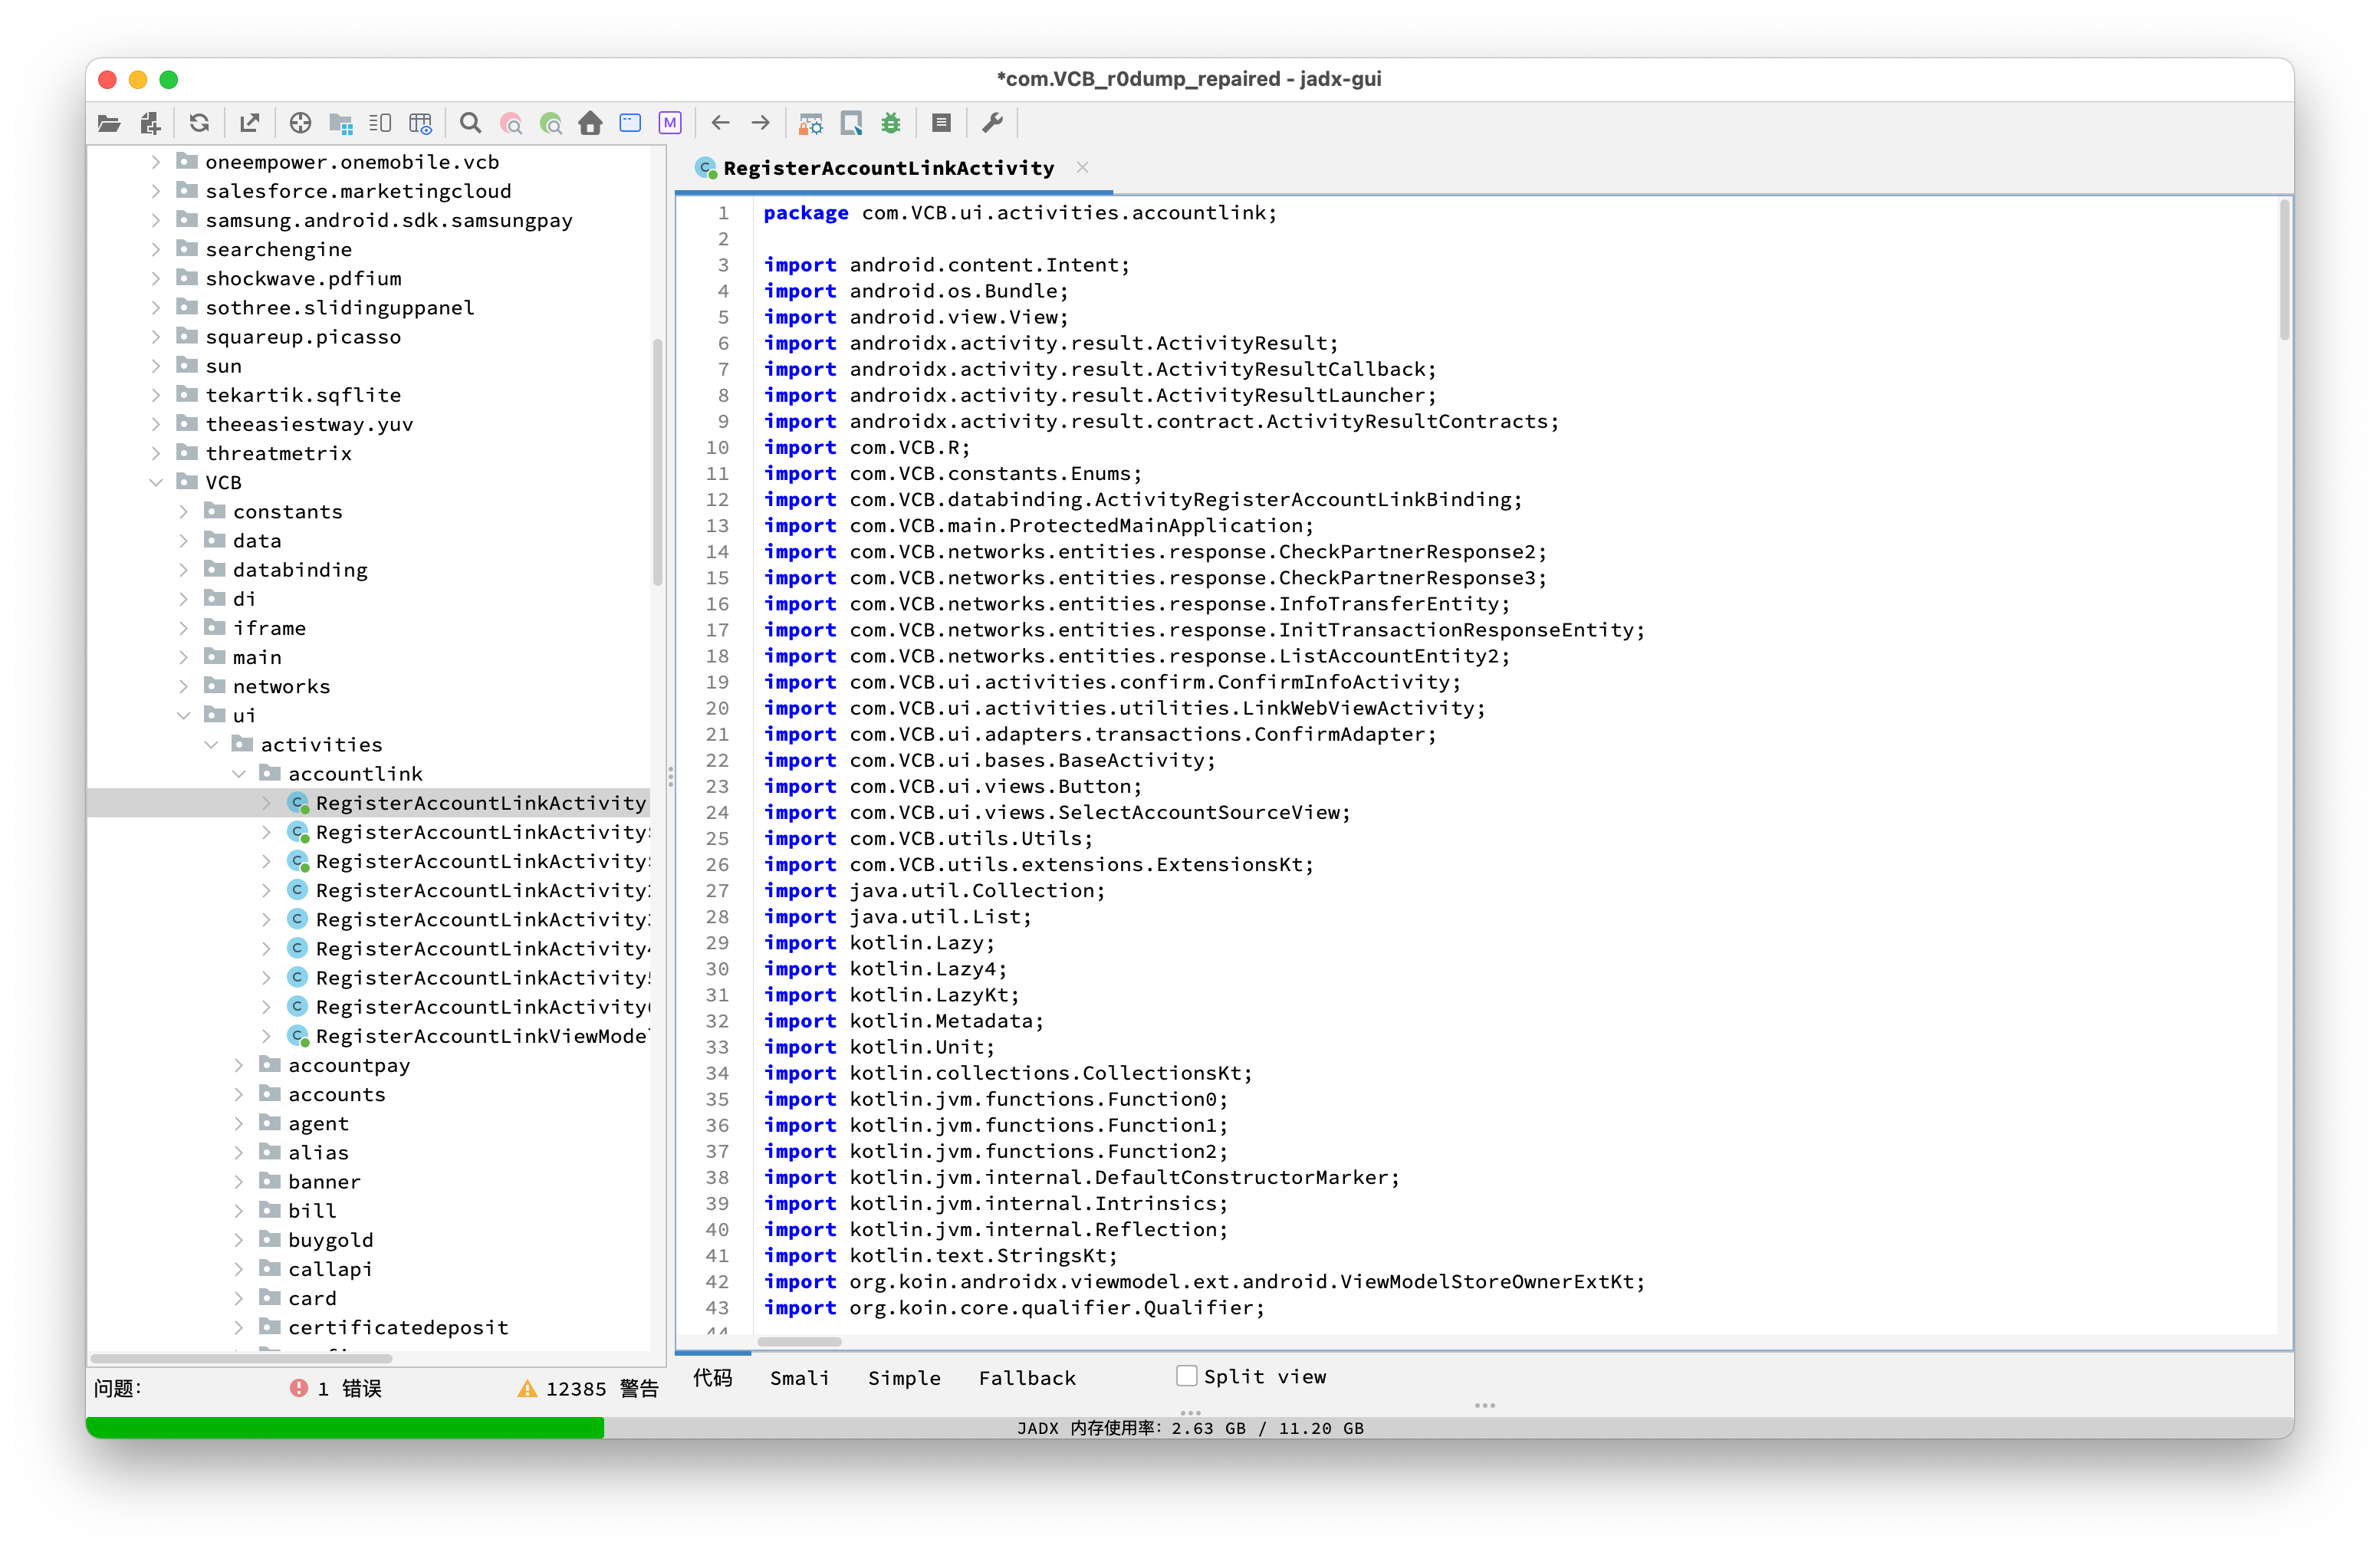Viewport: 2380px width, 1552px height.
Task: Open the log viewer icon
Action: [941, 123]
